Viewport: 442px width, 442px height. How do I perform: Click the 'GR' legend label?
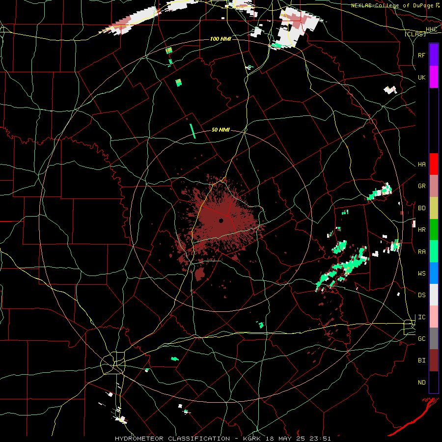pos(421,186)
